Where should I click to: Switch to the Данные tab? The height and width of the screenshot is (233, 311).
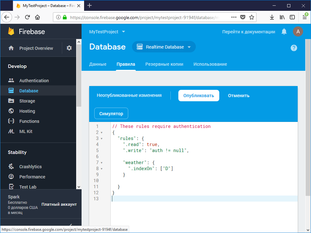[98, 64]
